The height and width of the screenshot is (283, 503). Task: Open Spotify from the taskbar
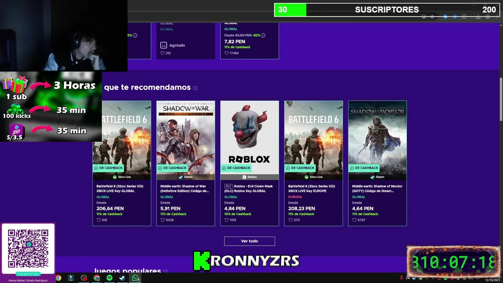109,278
